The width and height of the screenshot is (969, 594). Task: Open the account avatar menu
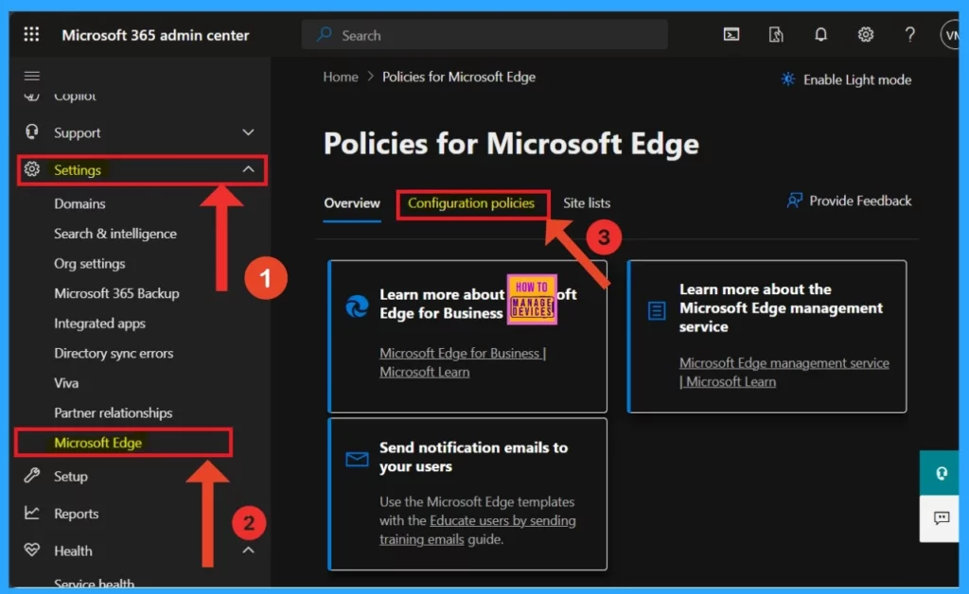click(x=950, y=35)
